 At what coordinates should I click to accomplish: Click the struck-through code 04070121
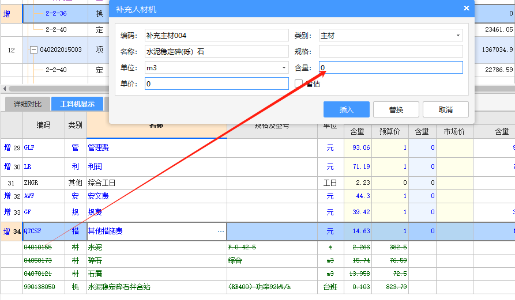tap(37, 274)
